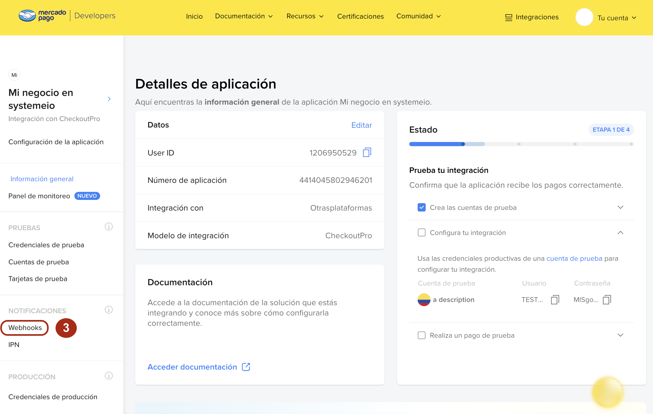The height and width of the screenshot is (414, 653).
Task: Copy the test account Contraseña value
Action: point(607,300)
